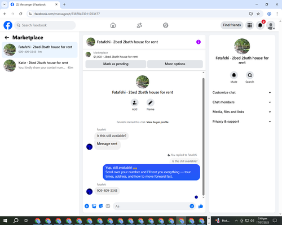Select the Fatafehi conversation in list
This screenshot has height=225, width=282.
39,50
